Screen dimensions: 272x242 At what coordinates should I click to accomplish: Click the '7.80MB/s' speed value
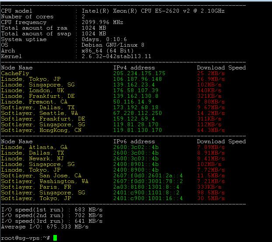211,102
